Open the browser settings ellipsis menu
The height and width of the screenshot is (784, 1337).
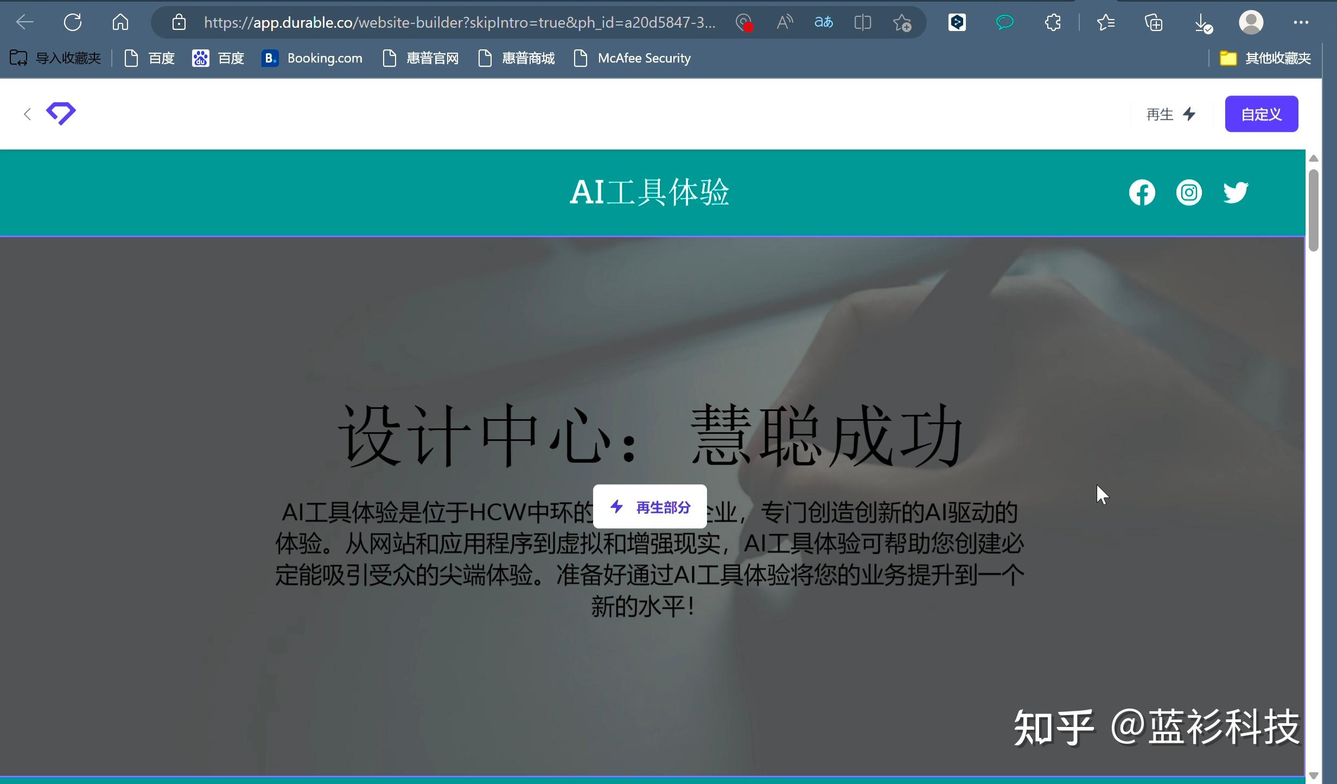point(1301,22)
